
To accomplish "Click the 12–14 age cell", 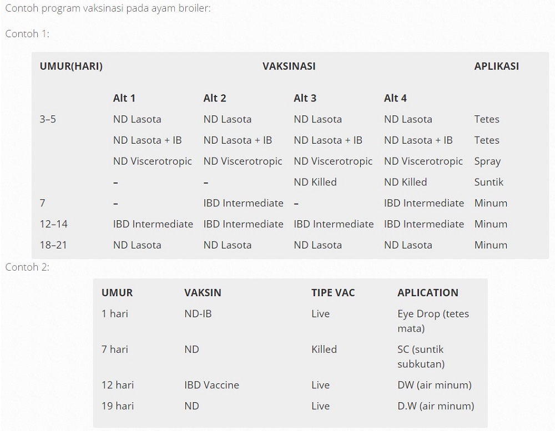I will 53,224.
